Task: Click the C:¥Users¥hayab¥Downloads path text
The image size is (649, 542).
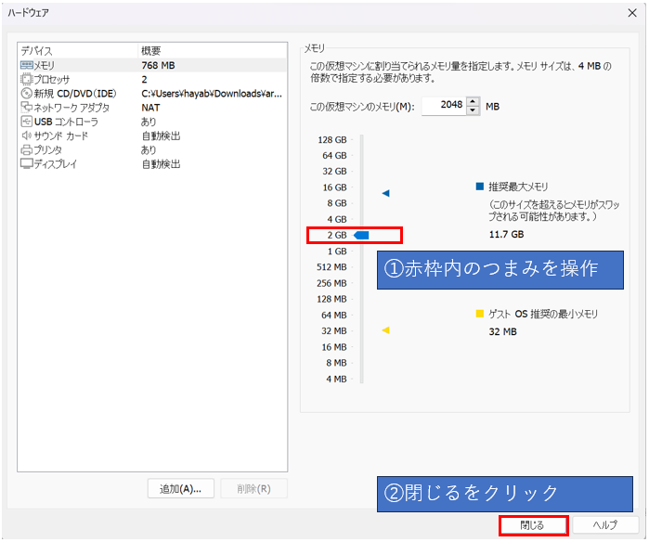Action: [212, 94]
